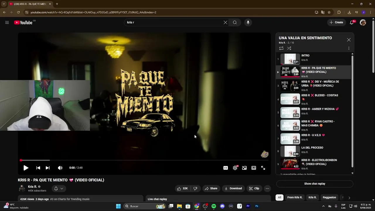Open LA DEL PROCESO playlist item
This screenshot has height=211, width=375.
tap(313, 151)
